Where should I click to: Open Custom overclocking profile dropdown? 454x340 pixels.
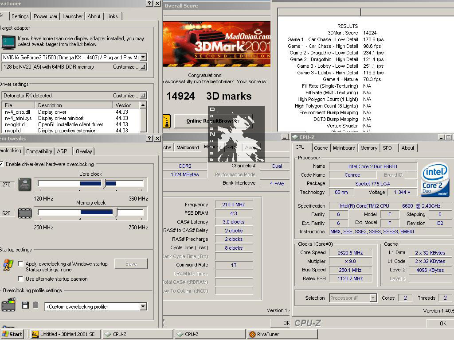[143, 306]
